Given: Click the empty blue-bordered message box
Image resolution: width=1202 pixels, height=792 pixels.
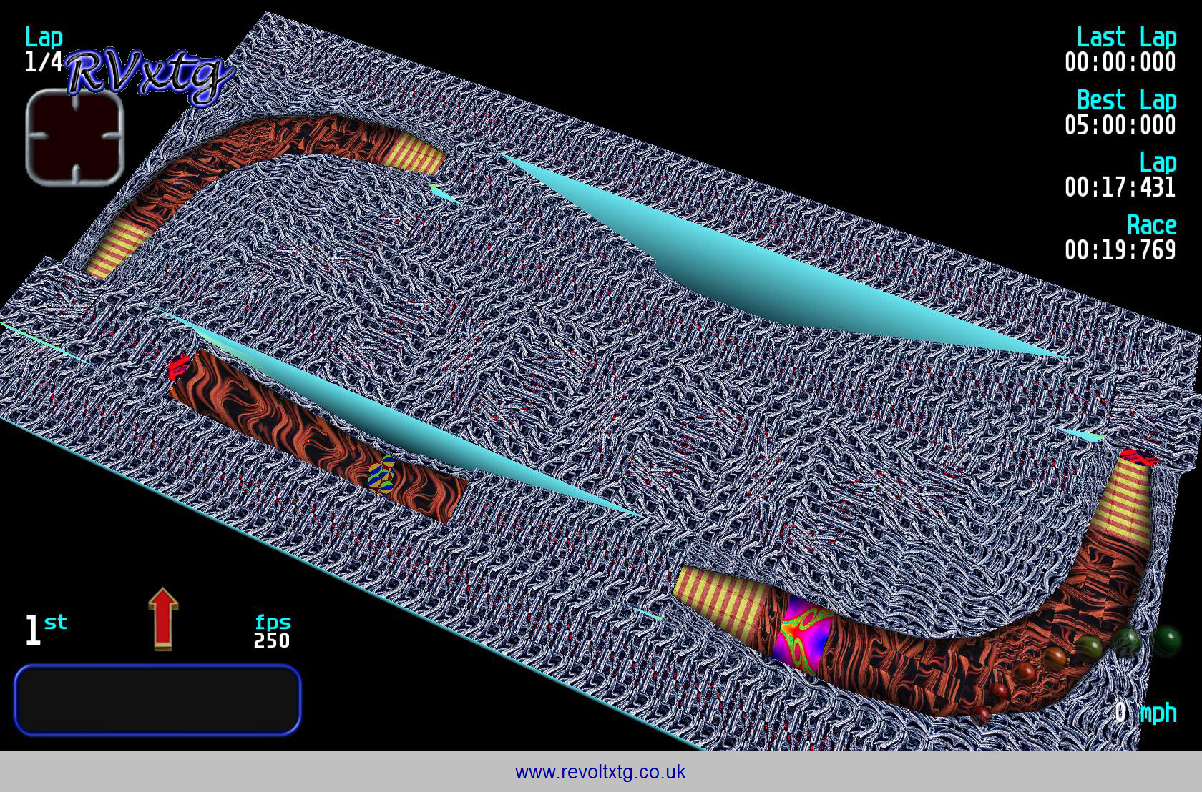Looking at the screenshot, I should (157, 700).
